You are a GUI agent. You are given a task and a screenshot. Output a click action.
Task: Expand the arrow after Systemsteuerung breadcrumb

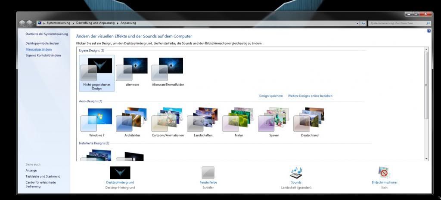click(74, 23)
